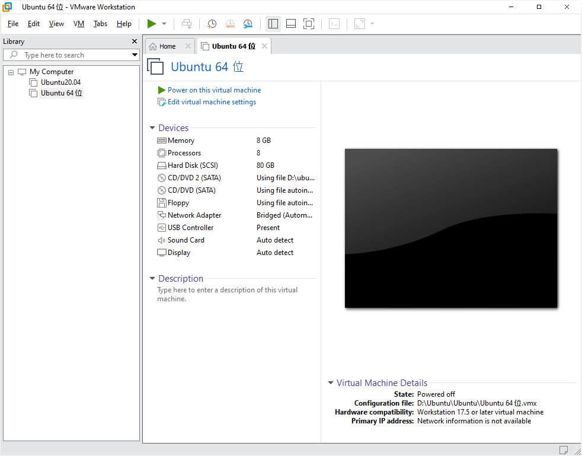This screenshot has height=456, width=582.
Task: Close the Home tab
Action: [x=188, y=46]
